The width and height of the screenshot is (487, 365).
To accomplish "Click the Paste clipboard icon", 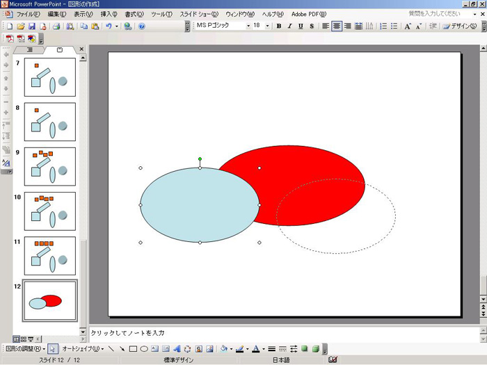I will tap(95, 26).
